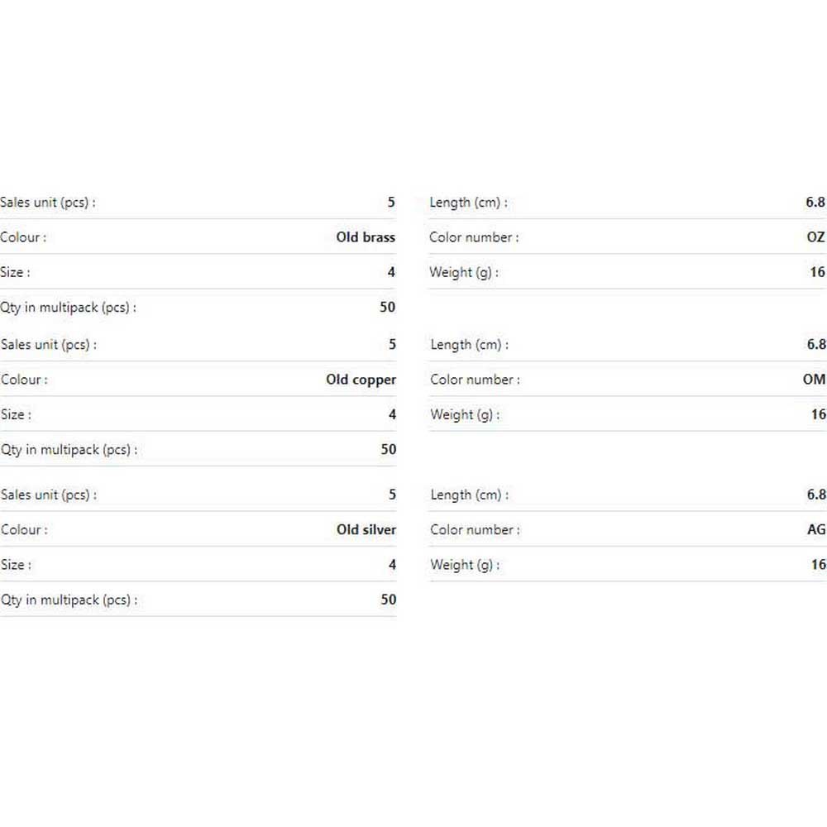Click the Old copper Colour label
Screen dimensions: 827x827
(24, 380)
